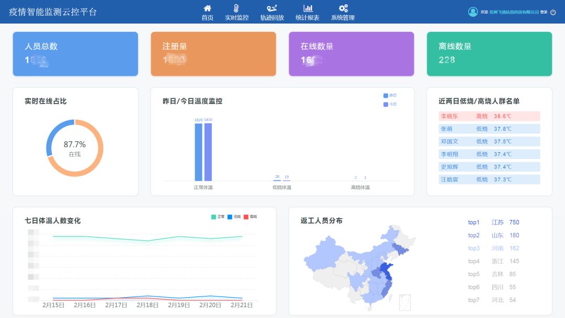The height and width of the screenshot is (318, 565).
Task: Select the 统计报表 menu label
Action: pyautogui.click(x=308, y=18)
